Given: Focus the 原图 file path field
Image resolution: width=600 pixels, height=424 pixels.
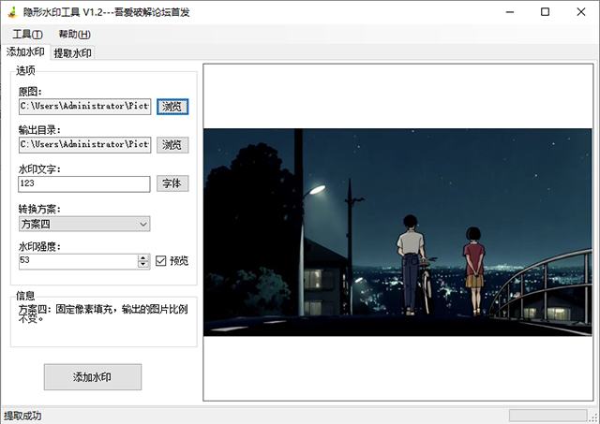Looking at the screenshot, I should (x=84, y=107).
